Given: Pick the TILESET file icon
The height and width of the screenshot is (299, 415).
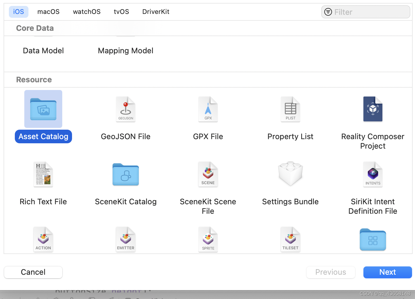Looking at the screenshot, I should (290, 239).
